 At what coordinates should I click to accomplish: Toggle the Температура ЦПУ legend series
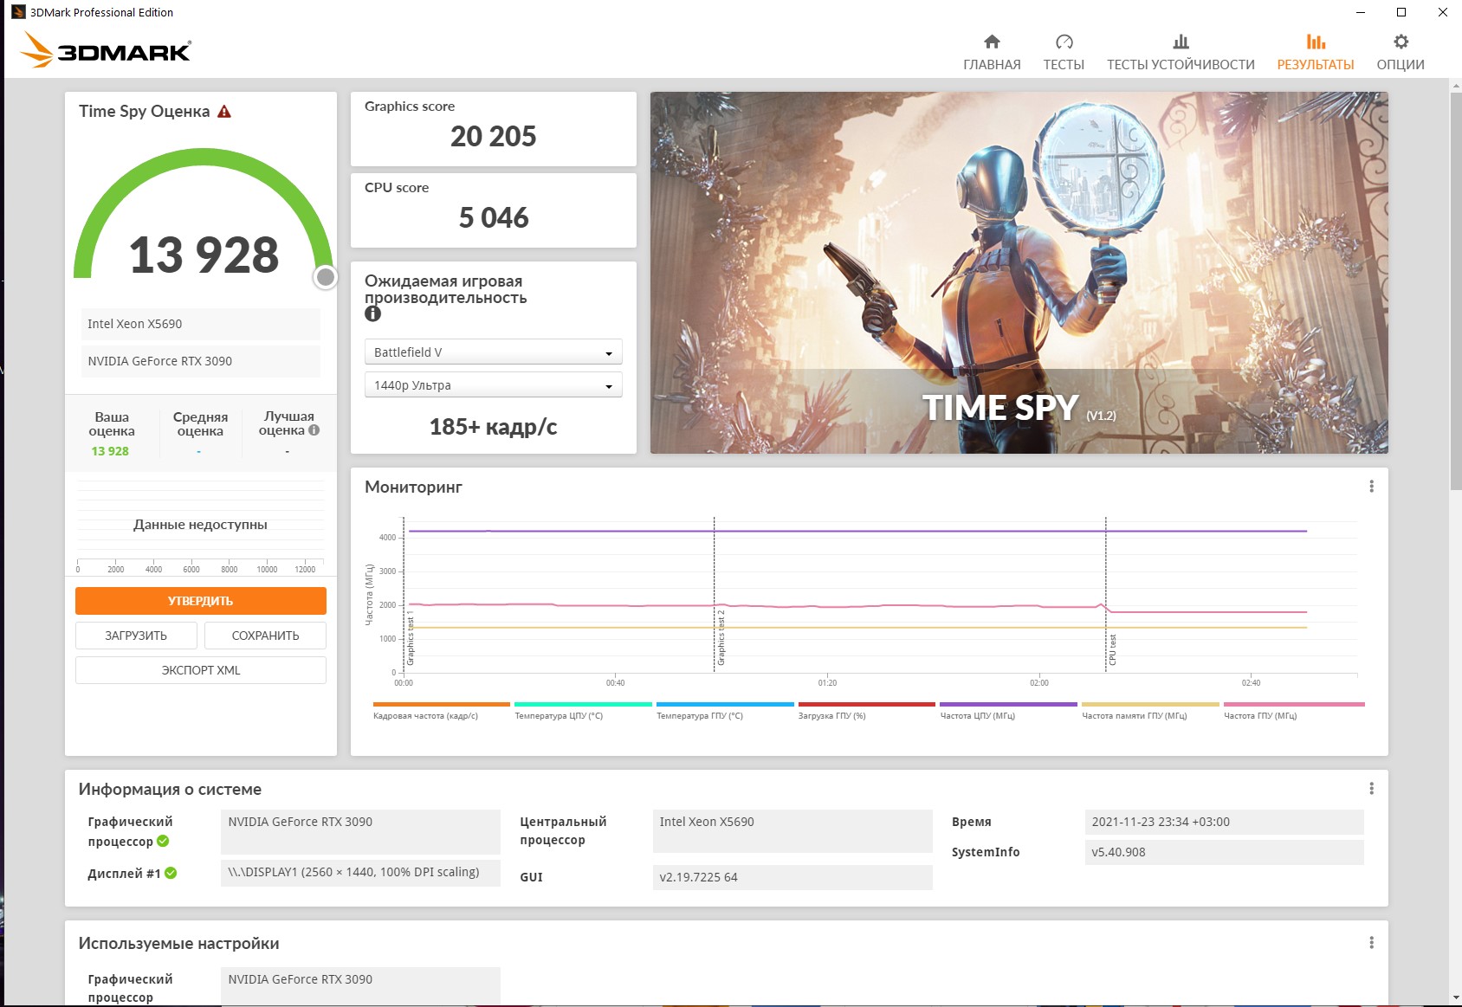click(x=583, y=711)
